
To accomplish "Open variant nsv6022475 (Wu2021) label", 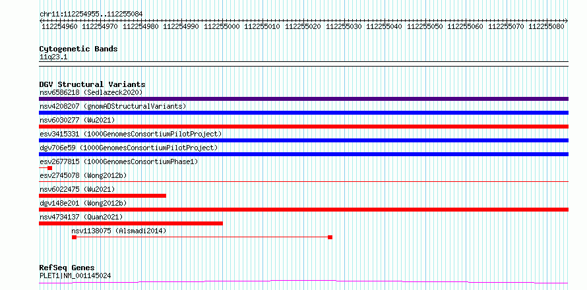I will click(77, 189).
